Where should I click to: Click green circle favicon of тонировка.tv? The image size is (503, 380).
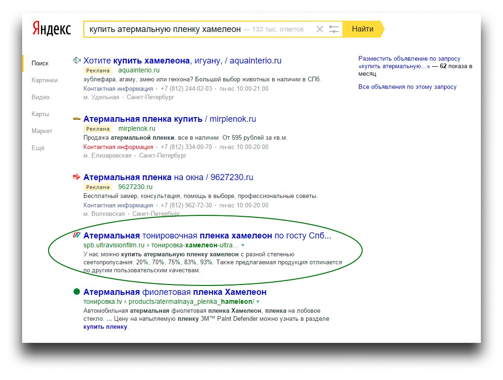pyautogui.click(x=77, y=292)
